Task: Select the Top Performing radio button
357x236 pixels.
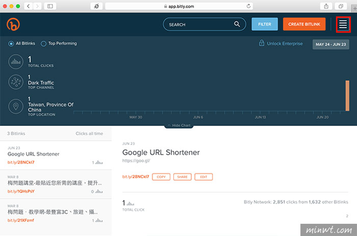Action: click(43, 43)
